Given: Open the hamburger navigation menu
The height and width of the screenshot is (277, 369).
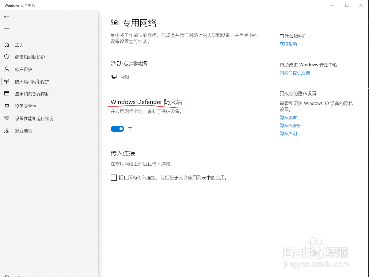Looking at the screenshot, I should tap(6, 30).
